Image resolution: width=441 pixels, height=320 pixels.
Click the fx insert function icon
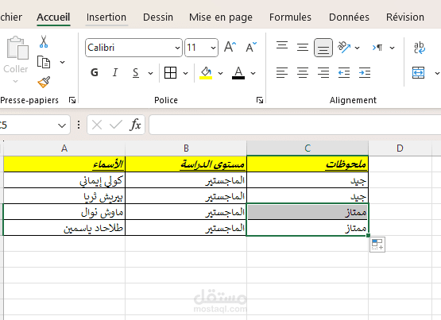(135, 125)
